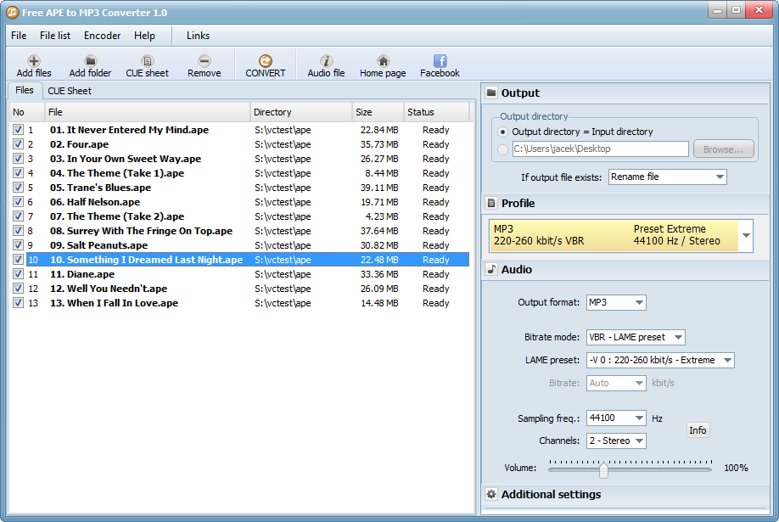The height and width of the screenshot is (522, 779).
Task: Select Output directory = Input directory radio
Action: click(502, 132)
